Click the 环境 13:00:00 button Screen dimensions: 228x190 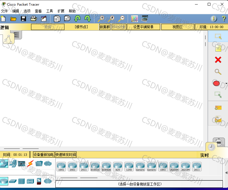click(211, 27)
